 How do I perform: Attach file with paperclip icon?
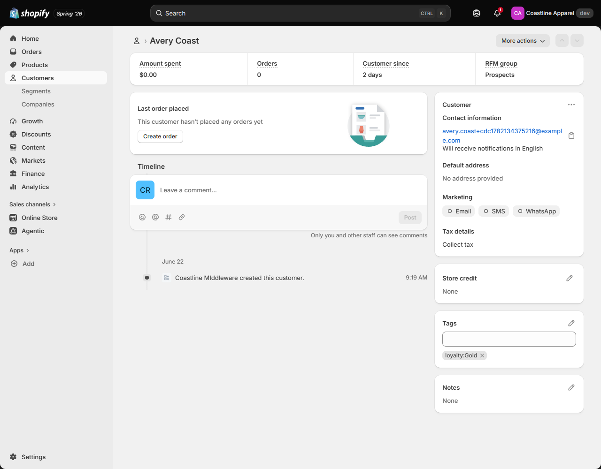coord(182,217)
